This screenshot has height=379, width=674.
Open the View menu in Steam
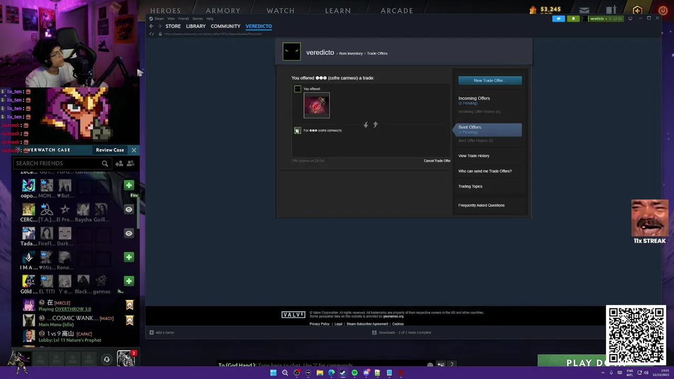click(x=171, y=18)
